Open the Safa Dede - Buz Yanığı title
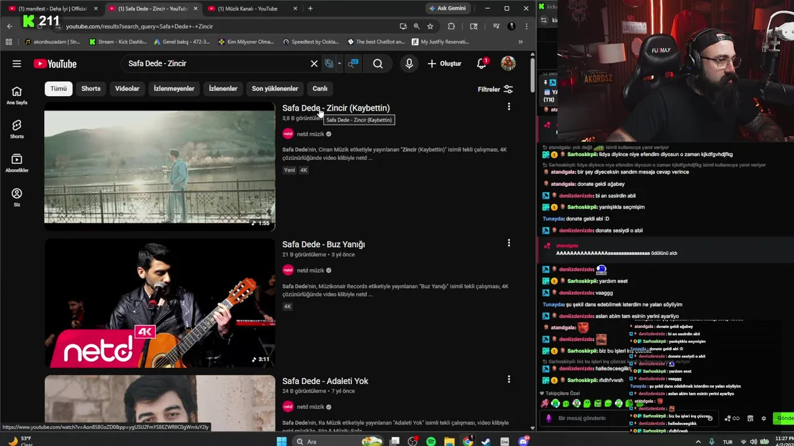Screen dimensions: 794x446 pos(323,244)
